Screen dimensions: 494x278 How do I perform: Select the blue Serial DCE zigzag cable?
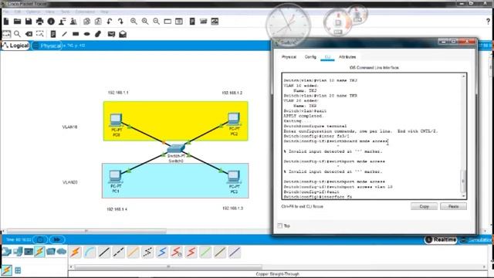point(162,253)
